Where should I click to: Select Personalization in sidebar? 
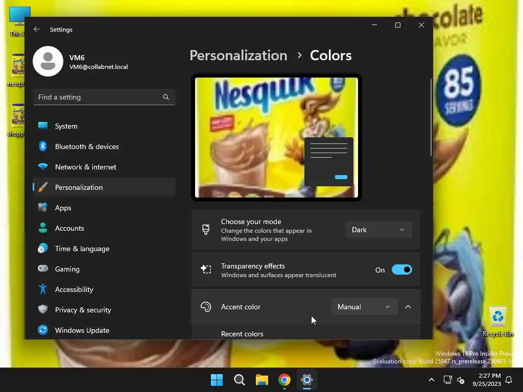(x=104, y=187)
